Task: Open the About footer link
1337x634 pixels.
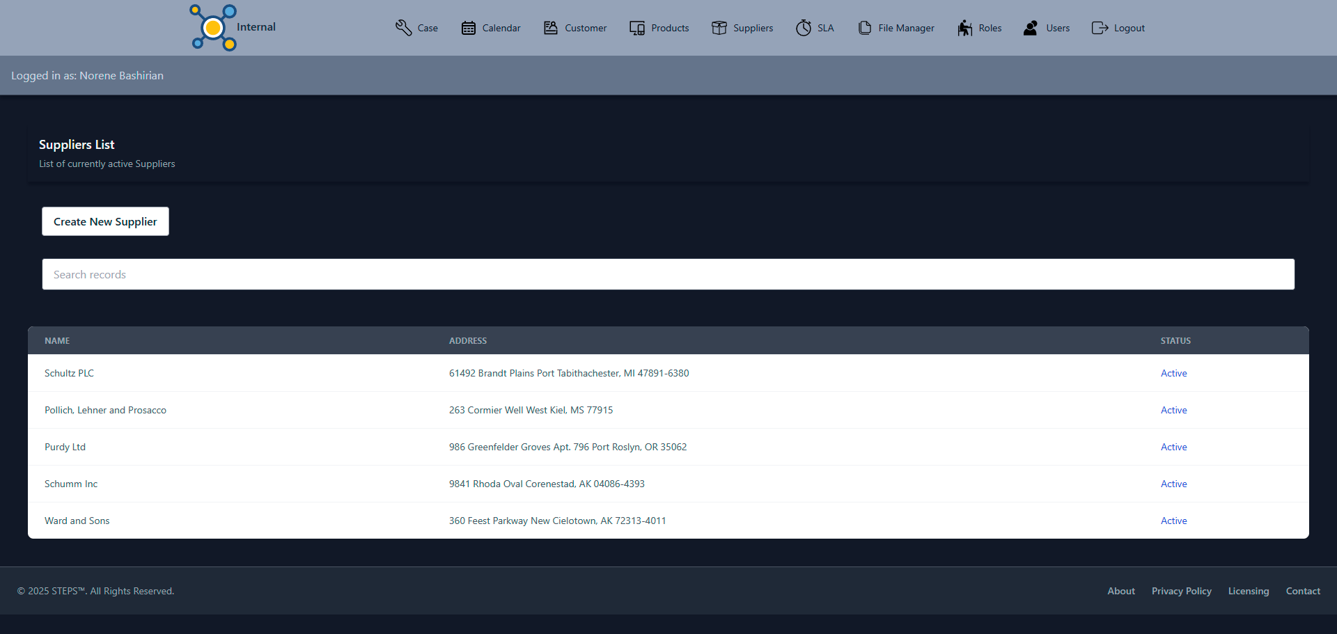Action: click(x=1120, y=591)
